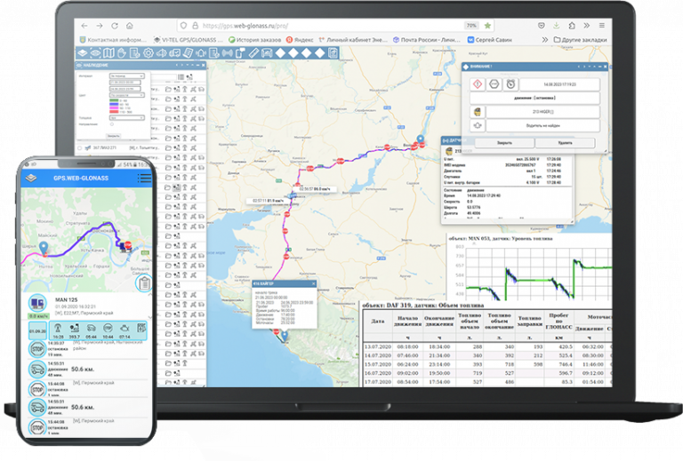Open the Сергей Савин bookmark

pyautogui.click(x=490, y=40)
